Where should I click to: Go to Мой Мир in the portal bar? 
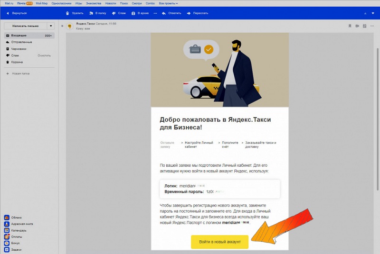pyautogui.click(x=42, y=3)
